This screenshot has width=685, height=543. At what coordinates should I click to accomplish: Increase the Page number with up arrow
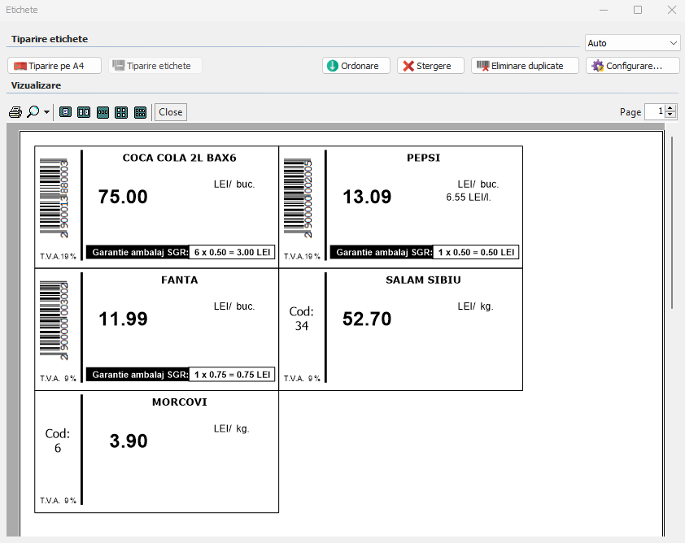click(x=670, y=108)
